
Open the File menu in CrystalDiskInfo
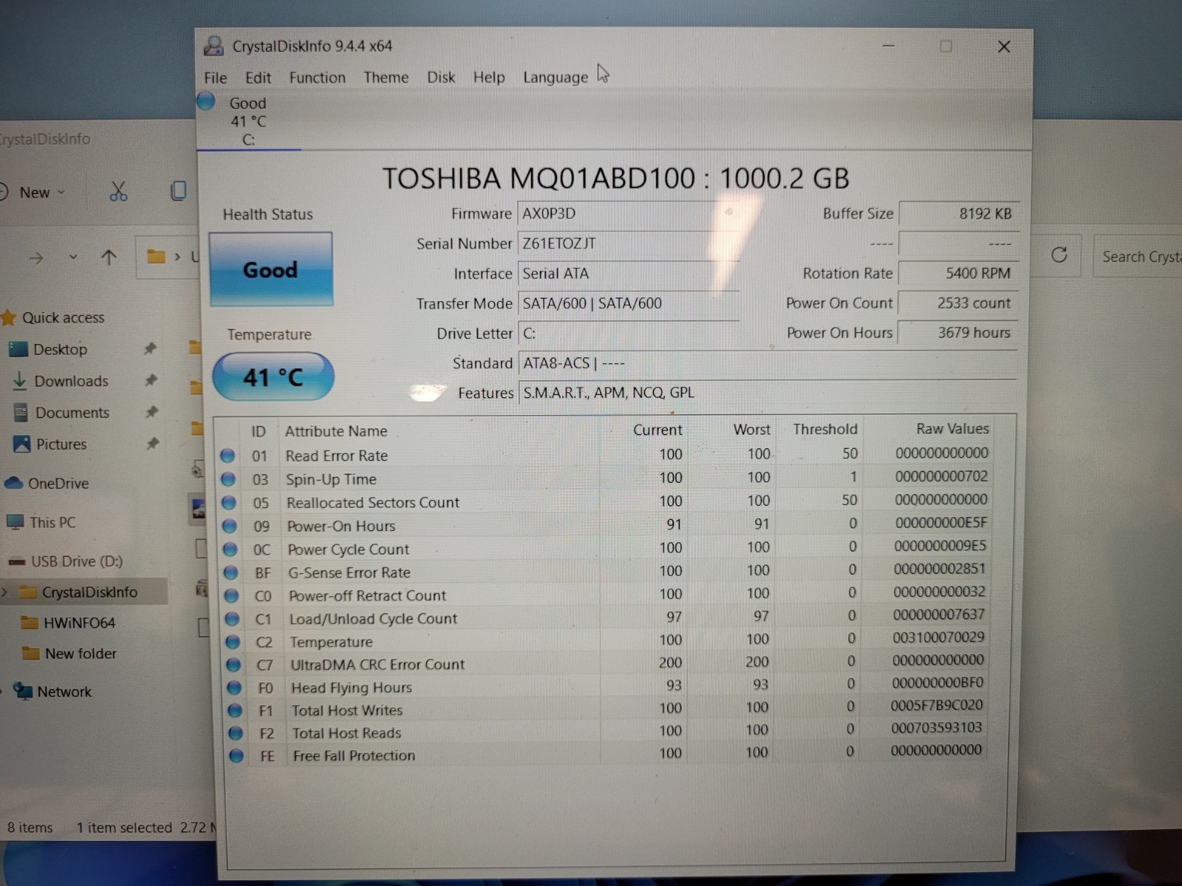[216, 78]
